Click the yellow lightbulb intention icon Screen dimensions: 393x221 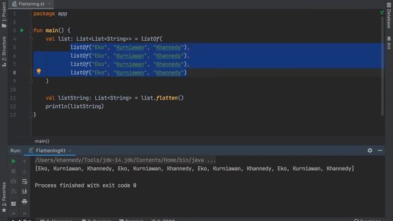click(39, 71)
